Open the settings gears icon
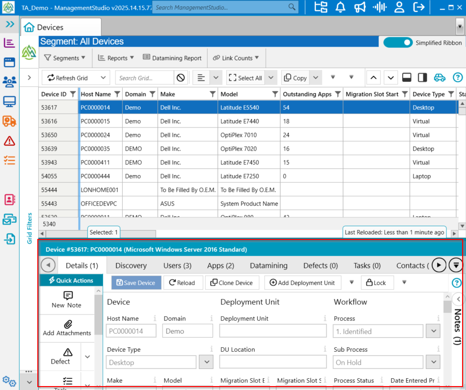 (x=9, y=381)
